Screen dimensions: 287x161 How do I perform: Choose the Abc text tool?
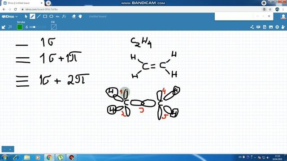(x=57, y=17)
